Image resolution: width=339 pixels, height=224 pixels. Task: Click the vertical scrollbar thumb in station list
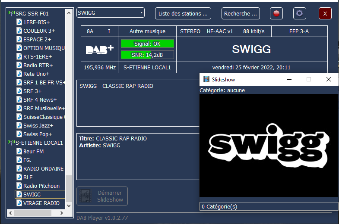[x=69, y=188]
